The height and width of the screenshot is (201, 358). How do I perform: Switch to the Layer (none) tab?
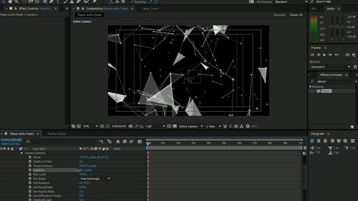pos(150,9)
